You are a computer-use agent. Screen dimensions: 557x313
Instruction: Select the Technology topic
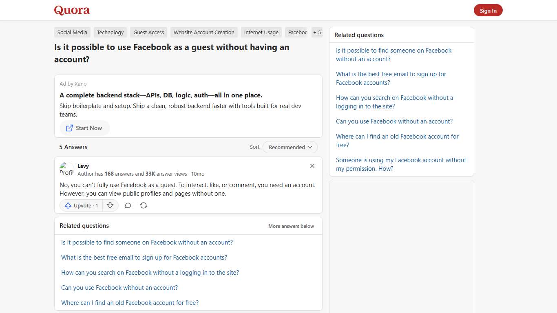coord(110,32)
